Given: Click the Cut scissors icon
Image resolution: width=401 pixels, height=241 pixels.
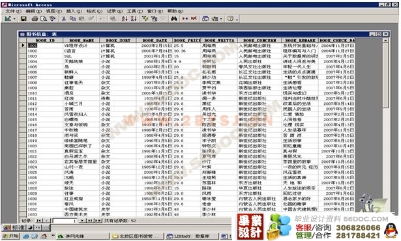Looking at the screenshot, I should [x=64, y=19].
